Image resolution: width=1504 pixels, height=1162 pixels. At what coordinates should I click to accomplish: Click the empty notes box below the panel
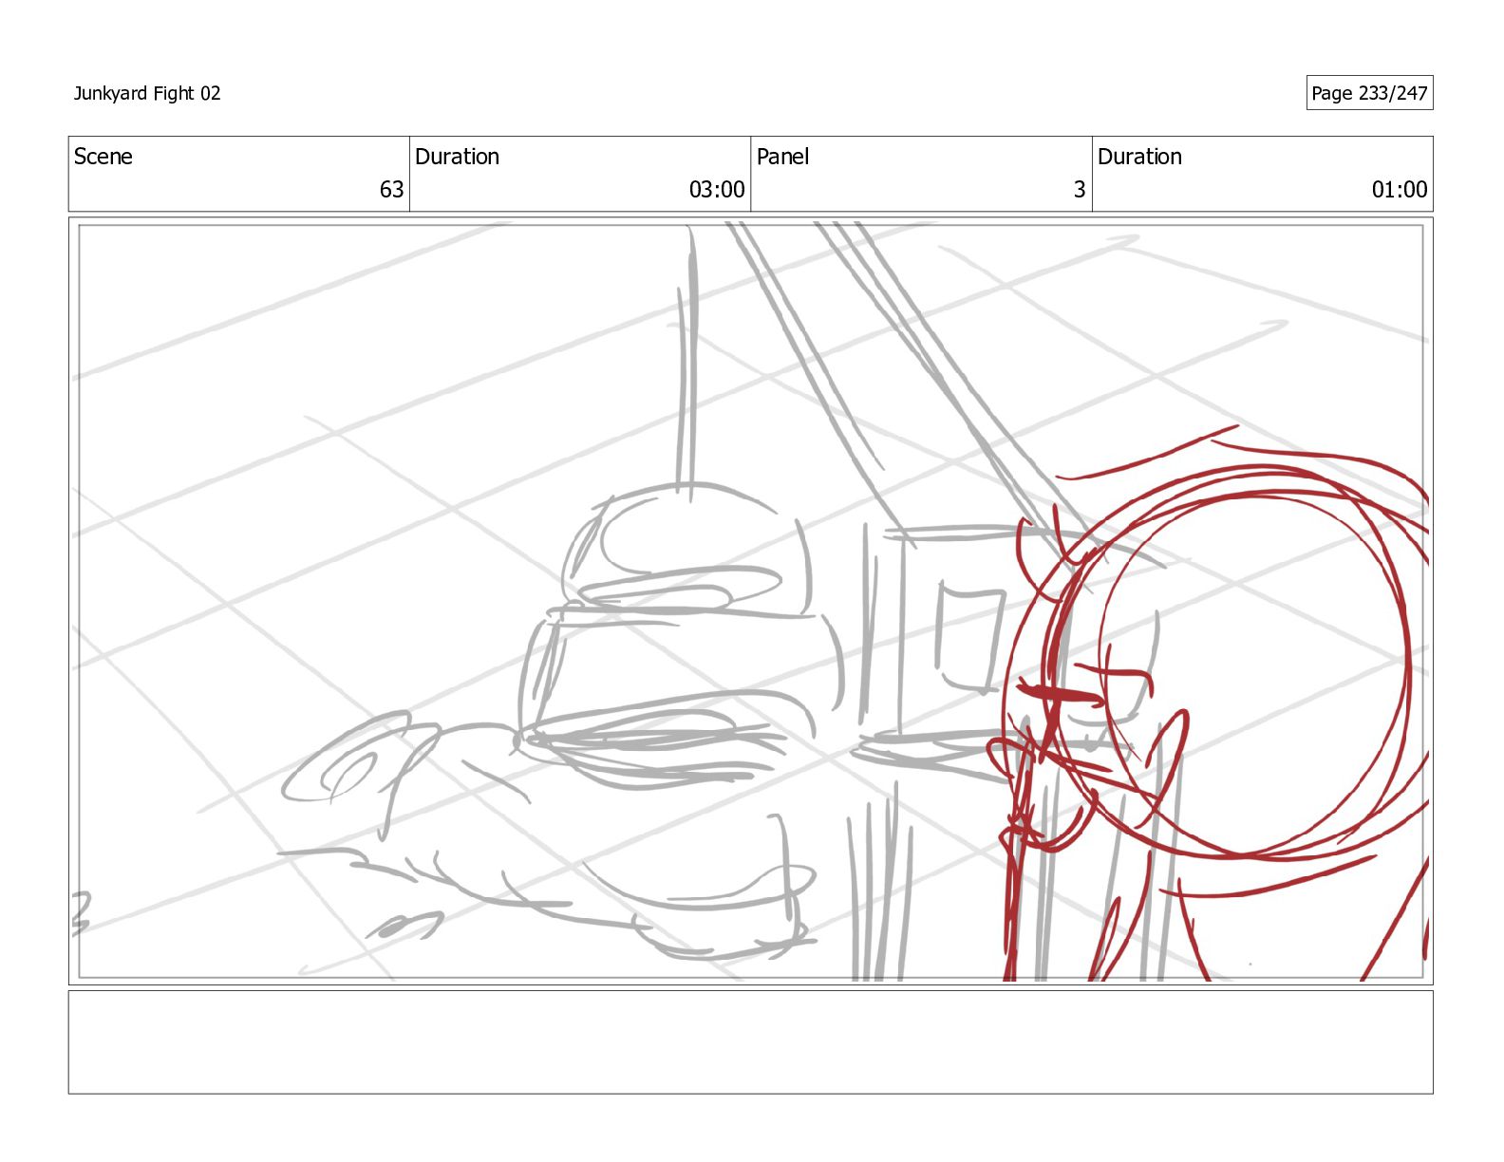(750, 1042)
